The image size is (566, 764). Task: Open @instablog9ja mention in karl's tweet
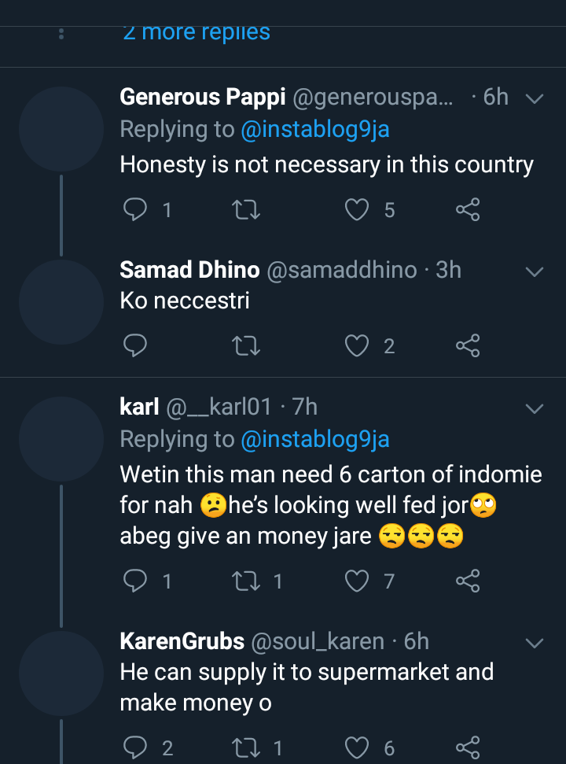coord(315,439)
